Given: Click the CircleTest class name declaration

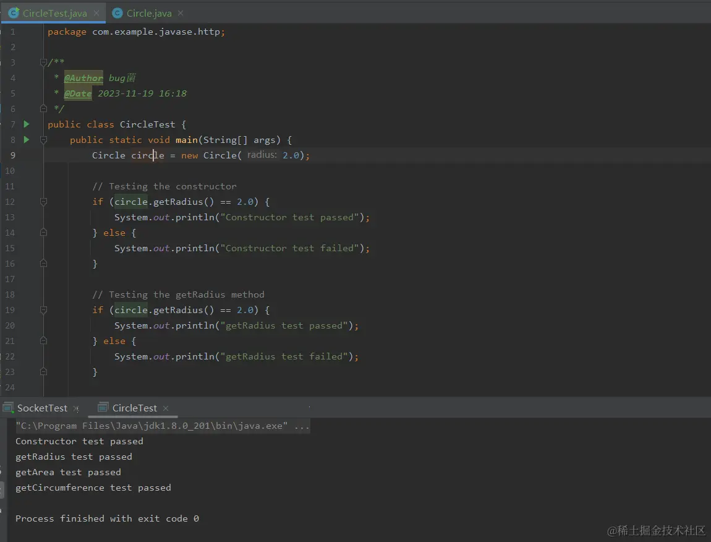Looking at the screenshot, I should tap(147, 124).
